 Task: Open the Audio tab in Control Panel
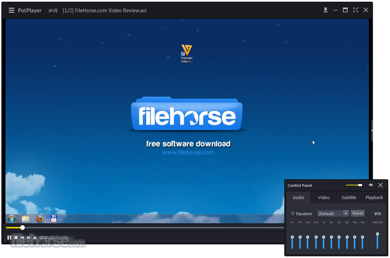click(299, 197)
